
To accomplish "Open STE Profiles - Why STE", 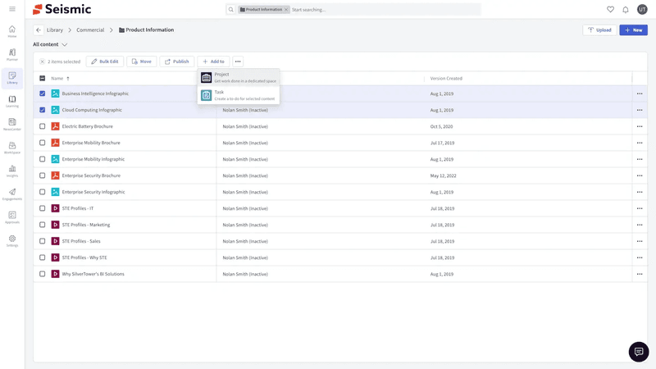I will (x=84, y=257).
